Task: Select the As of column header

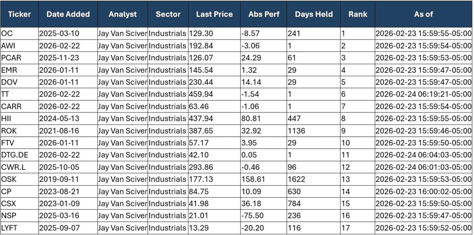Action: pos(423,14)
